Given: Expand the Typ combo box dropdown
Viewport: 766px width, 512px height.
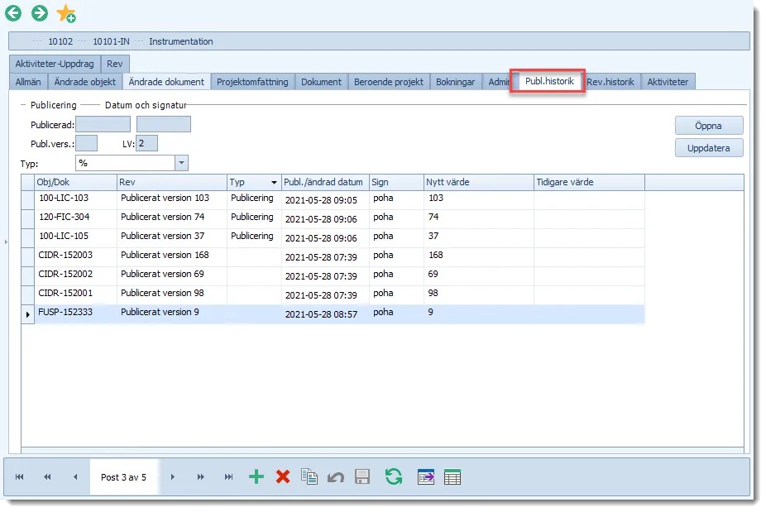Looking at the screenshot, I should (181, 163).
